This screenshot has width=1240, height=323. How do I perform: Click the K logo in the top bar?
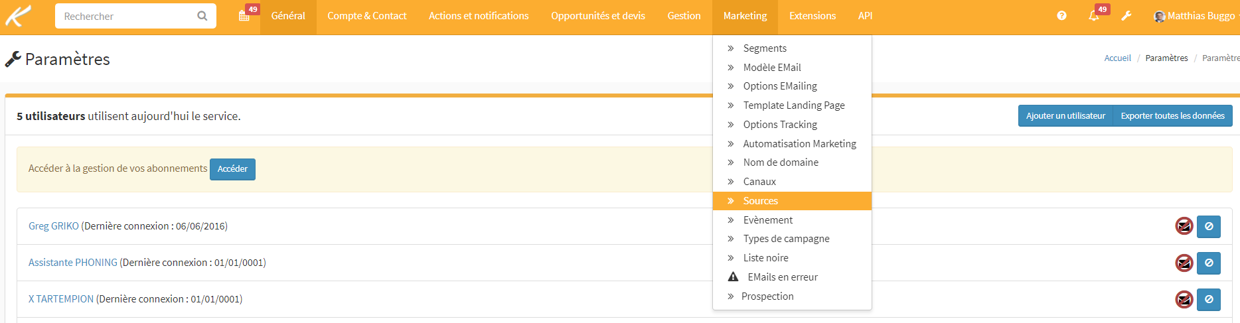click(18, 15)
